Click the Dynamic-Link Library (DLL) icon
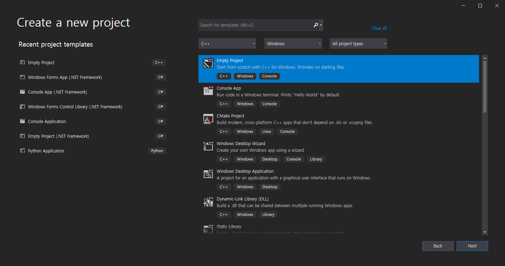The width and height of the screenshot is (505, 266). pyautogui.click(x=208, y=202)
